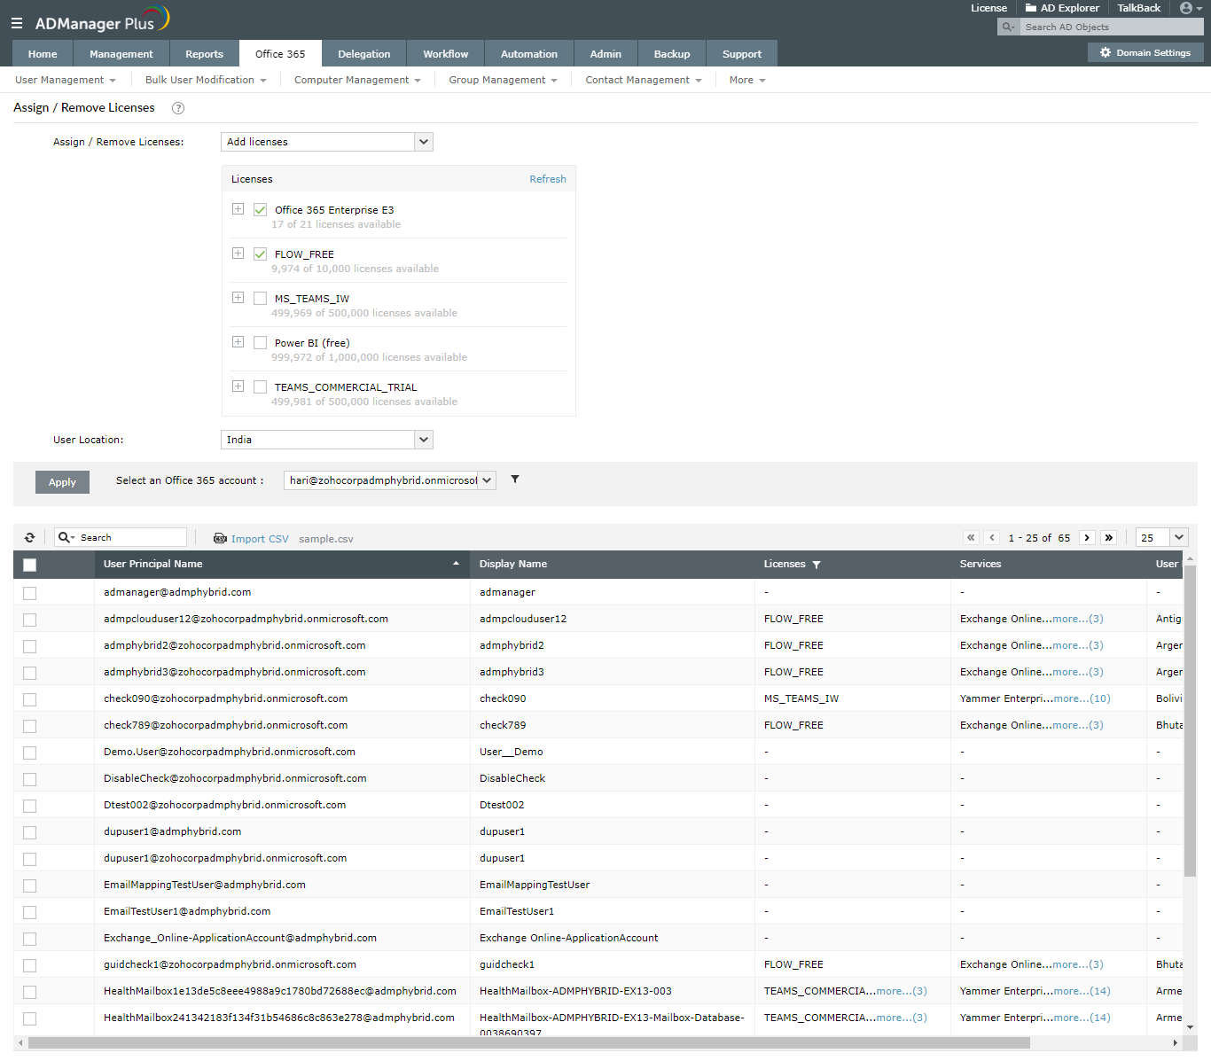This screenshot has height=1061, width=1211.
Task: Expand the MS_TEAMS_IW license plans
Action: click(238, 298)
